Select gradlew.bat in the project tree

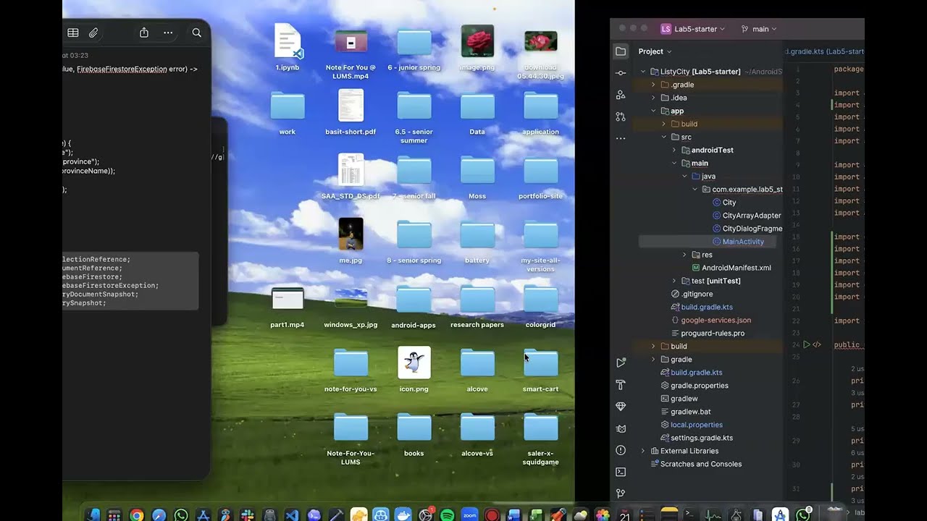pyautogui.click(x=684, y=412)
